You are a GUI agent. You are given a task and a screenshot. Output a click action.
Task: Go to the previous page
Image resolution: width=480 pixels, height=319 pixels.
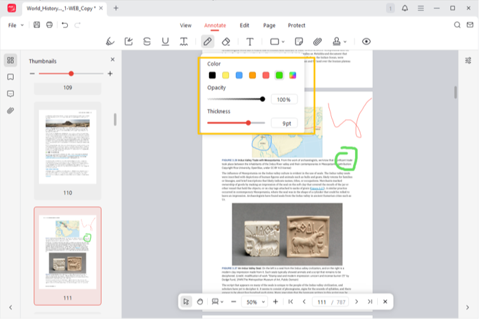pos(304,302)
